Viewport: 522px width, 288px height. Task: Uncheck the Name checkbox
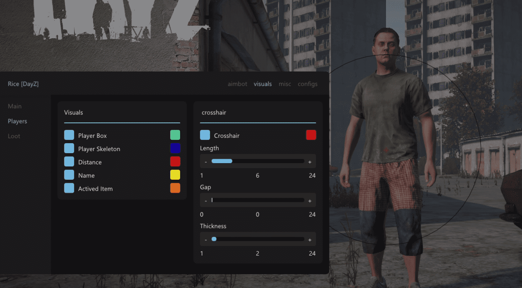tap(69, 175)
